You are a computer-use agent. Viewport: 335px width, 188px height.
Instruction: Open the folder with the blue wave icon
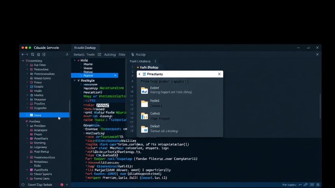coord(144,90)
